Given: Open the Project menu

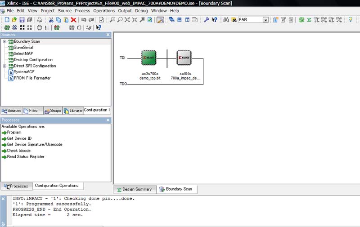Looking at the screenshot, I should (48, 11).
